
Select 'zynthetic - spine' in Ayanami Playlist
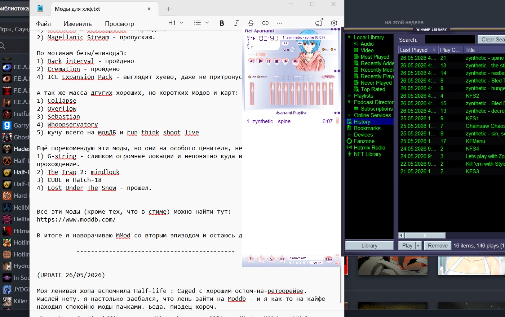pos(269,121)
